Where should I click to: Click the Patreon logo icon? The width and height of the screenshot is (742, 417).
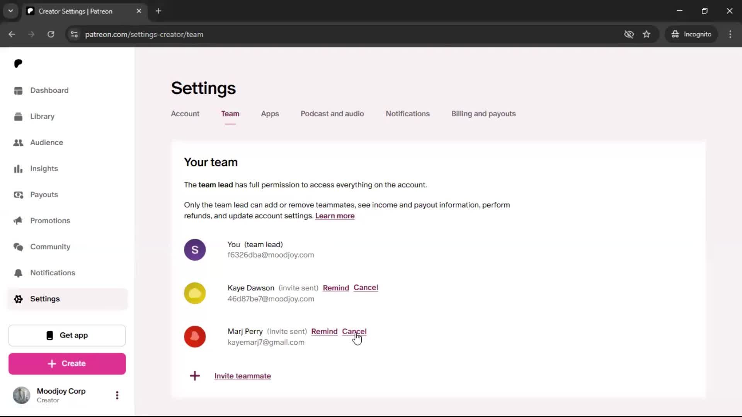pyautogui.click(x=18, y=63)
